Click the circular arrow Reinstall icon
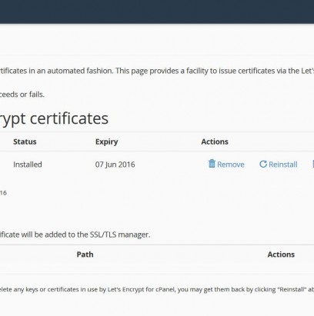314x316 pixels. [263, 164]
